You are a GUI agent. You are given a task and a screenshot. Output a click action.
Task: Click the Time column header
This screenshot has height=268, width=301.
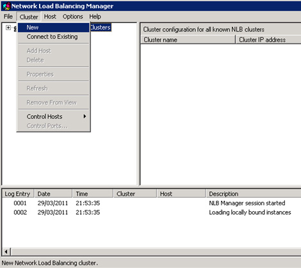pyautogui.click(x=93, y=194)
